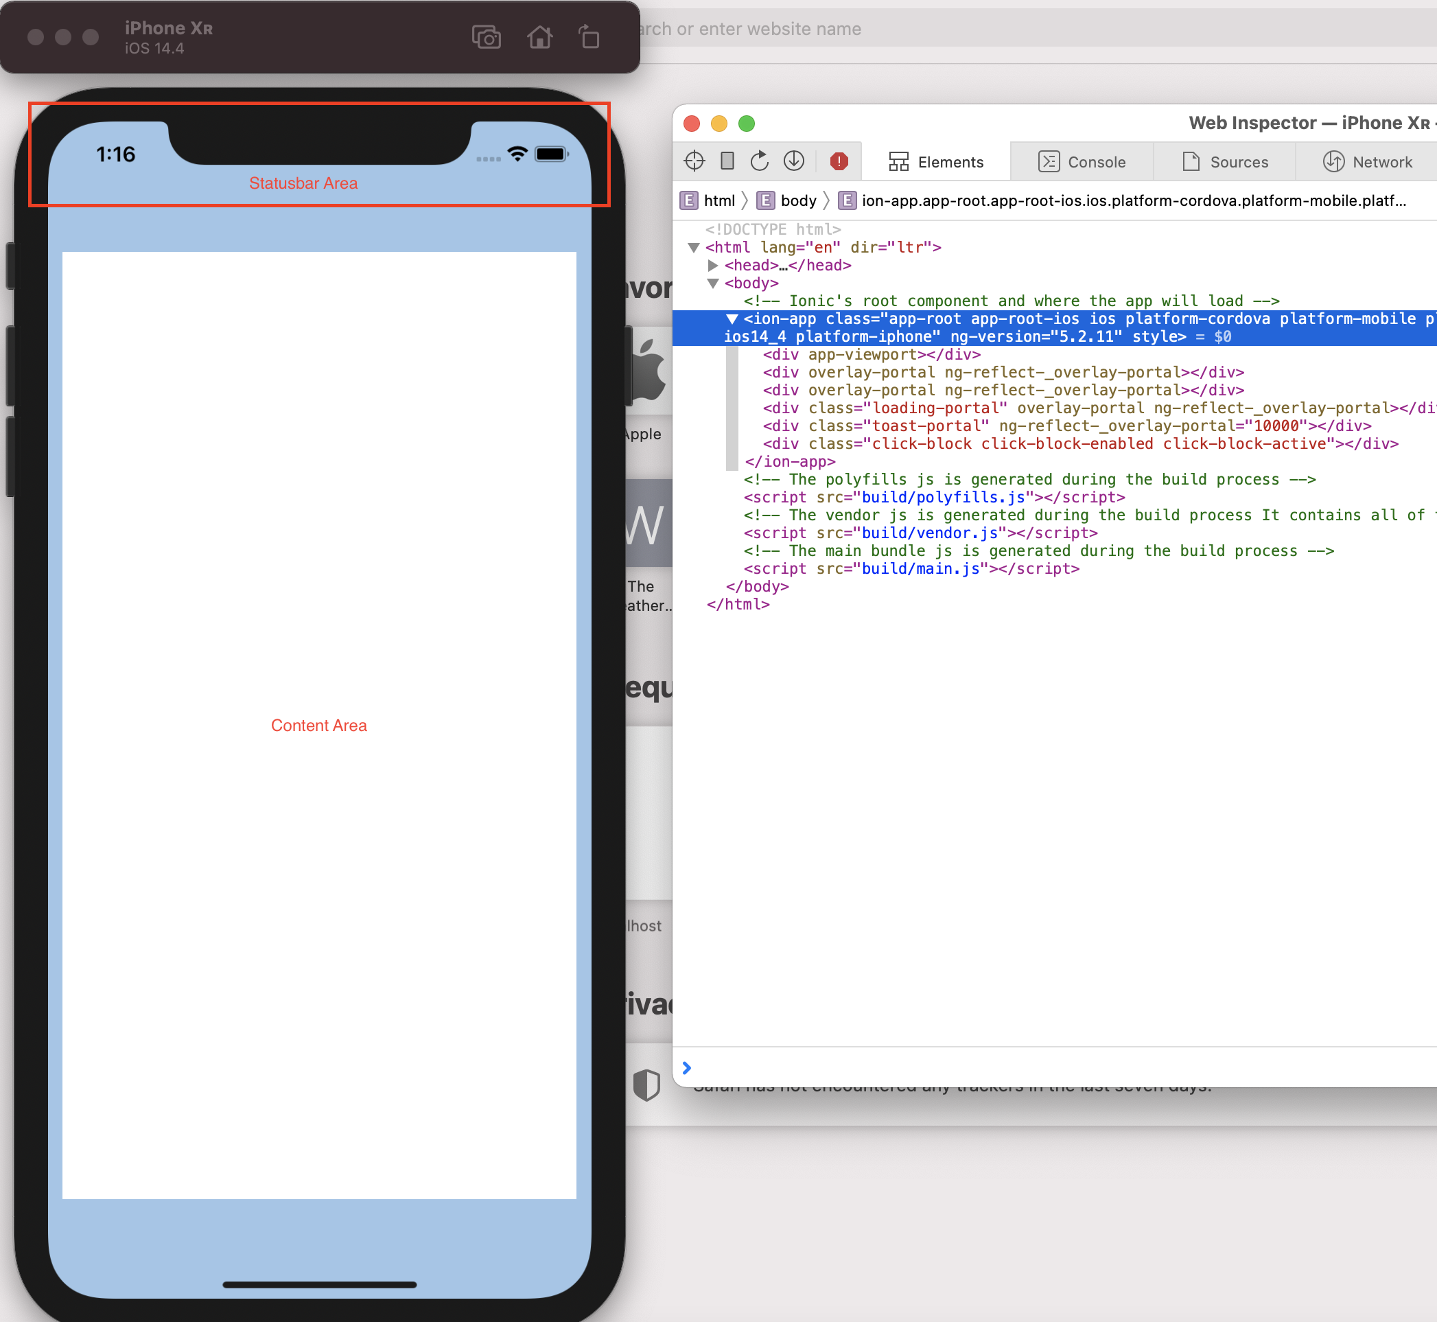1437x1322 pixels.
Task: Switch to the Sources tab
Action: tap(1237, 161)
